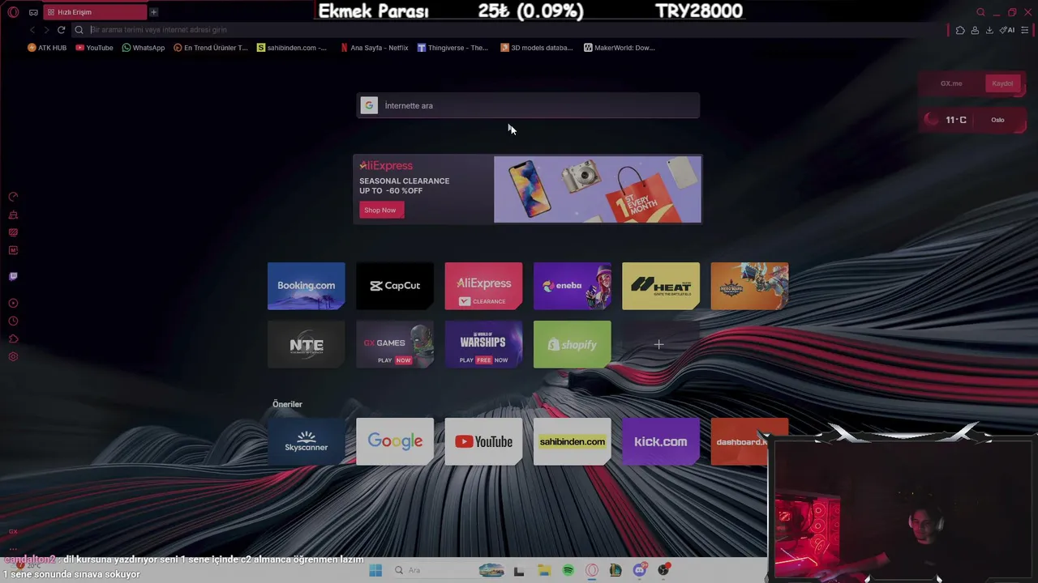Open the Thingiverse bookmark
Image resolution: width=1038 pixels, height=583 pixels.
(453, 48)
